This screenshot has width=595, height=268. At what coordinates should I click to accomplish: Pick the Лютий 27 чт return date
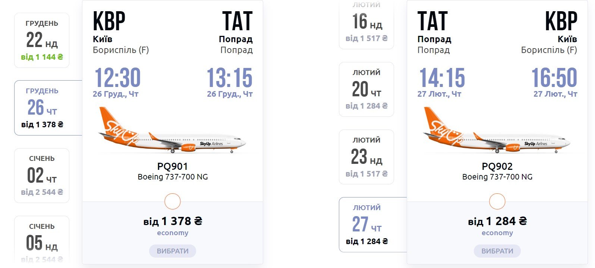pos(373,225)
